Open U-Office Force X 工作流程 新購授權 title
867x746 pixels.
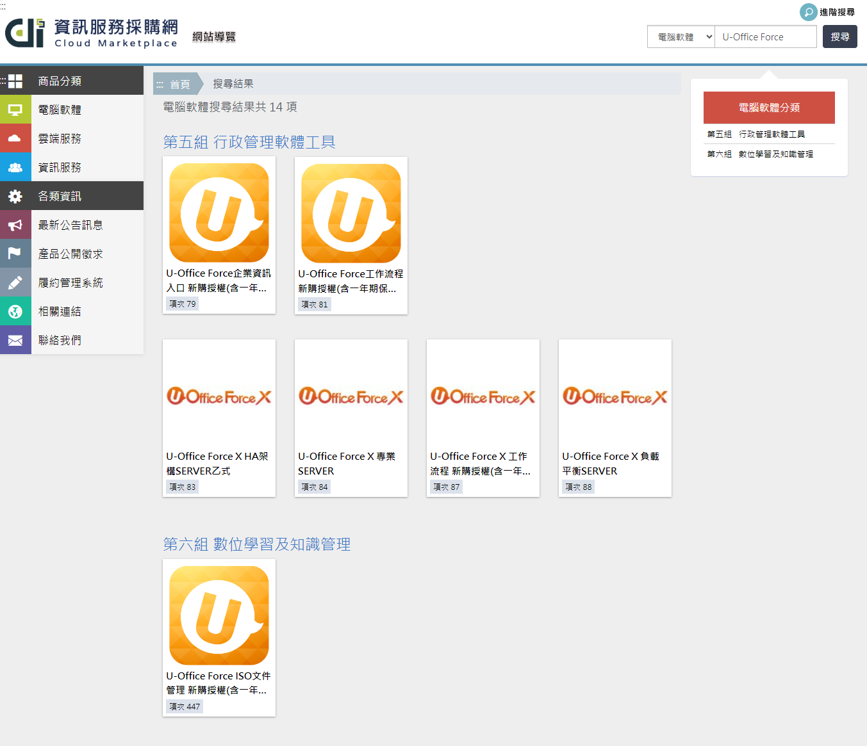tap(481, 464)
